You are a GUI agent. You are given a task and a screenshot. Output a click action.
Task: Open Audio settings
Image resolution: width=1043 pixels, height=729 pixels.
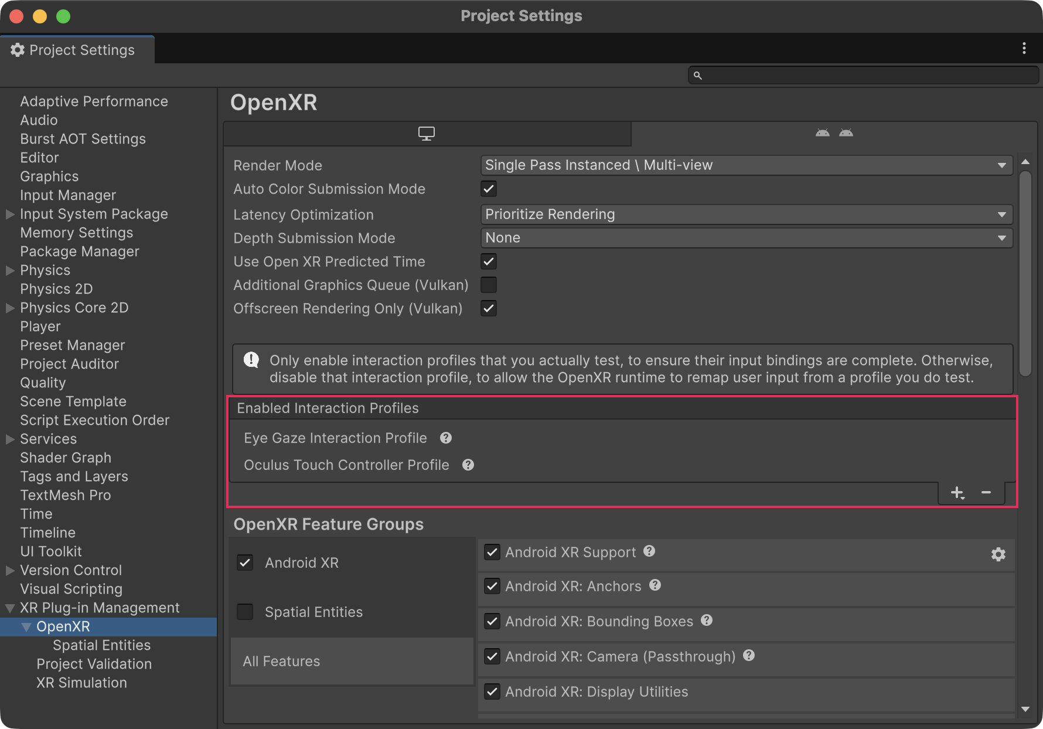39,120
